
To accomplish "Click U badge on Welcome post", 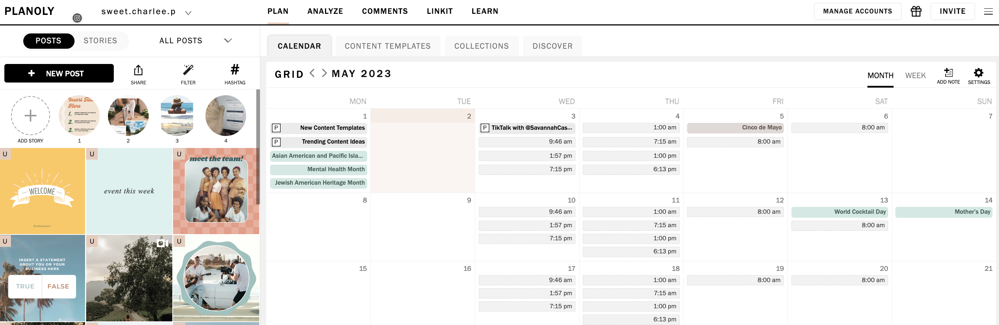I will tap(5, 154).
